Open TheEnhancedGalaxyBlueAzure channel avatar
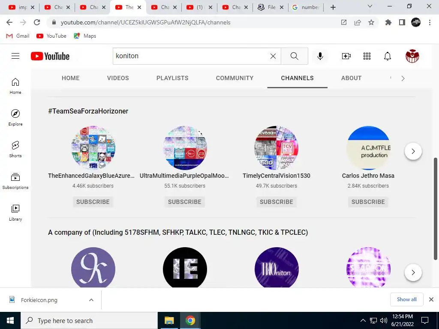This screenshot has width=439, height=329. pos(93,148)
